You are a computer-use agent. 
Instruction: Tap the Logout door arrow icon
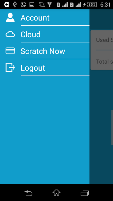pyautogui.click(x=10, y=67)
